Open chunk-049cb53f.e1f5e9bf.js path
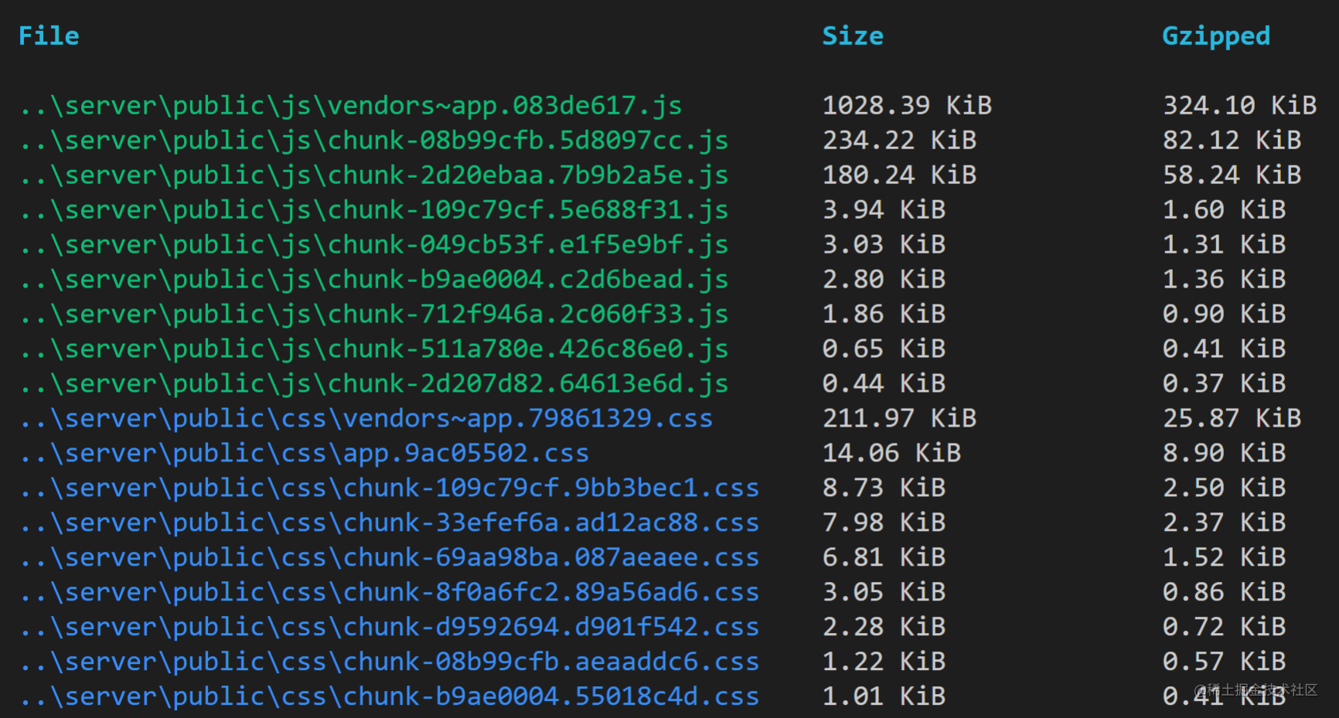Image resolution: width=1339 pixels, height=718 pixels. point(374,245)
